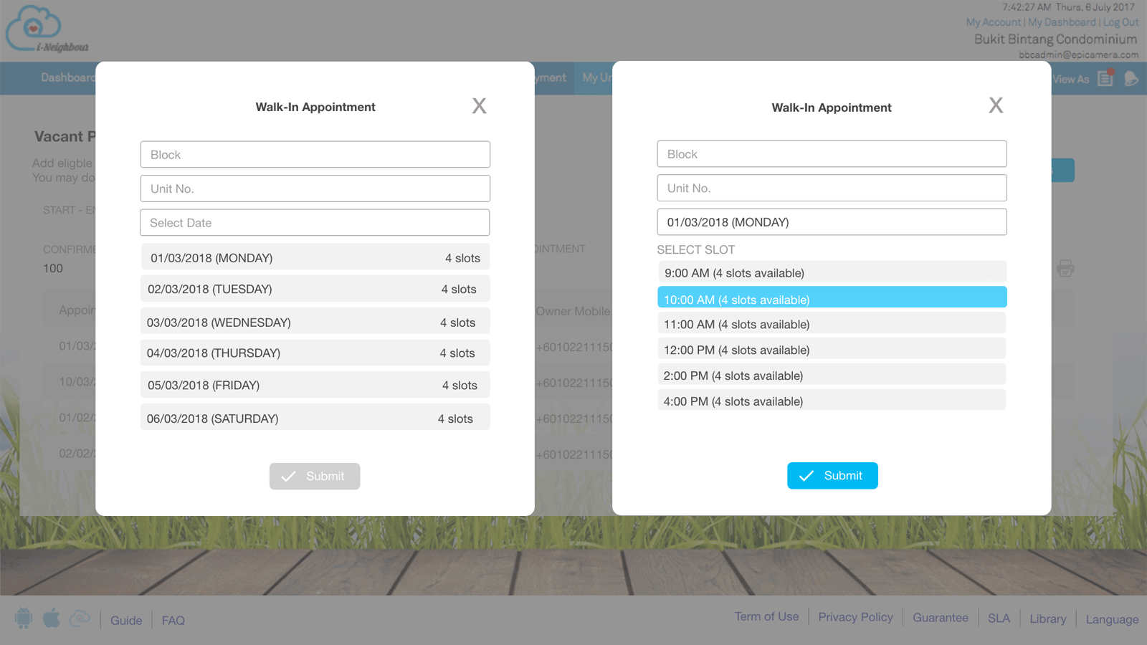Click the Android app icon in footer
The width and height of the screenshot is (1147, 645).
pos(24,618)
